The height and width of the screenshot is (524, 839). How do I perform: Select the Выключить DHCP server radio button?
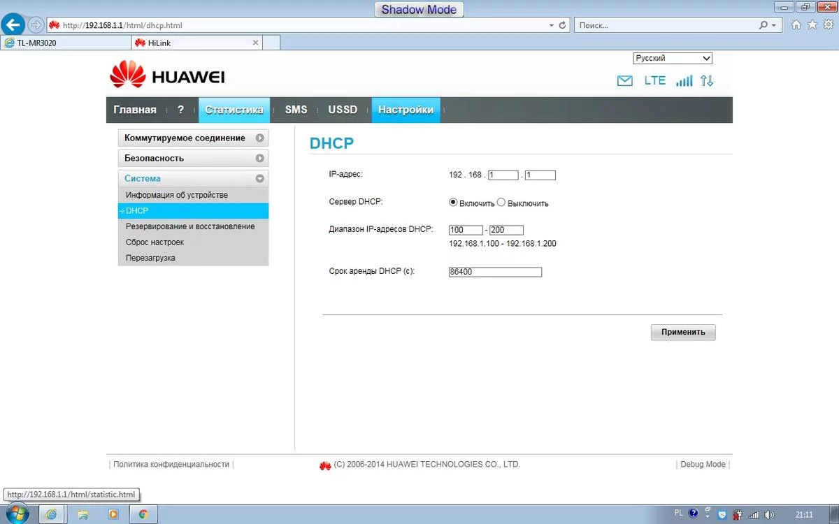point(501,203)
